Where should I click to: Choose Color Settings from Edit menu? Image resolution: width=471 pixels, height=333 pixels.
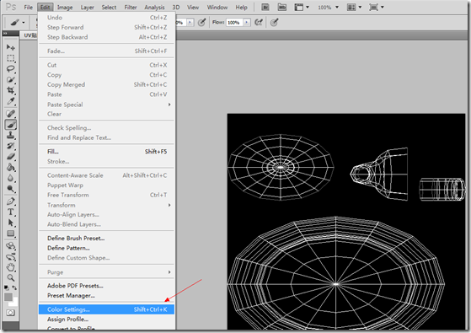tap(106, 309)
